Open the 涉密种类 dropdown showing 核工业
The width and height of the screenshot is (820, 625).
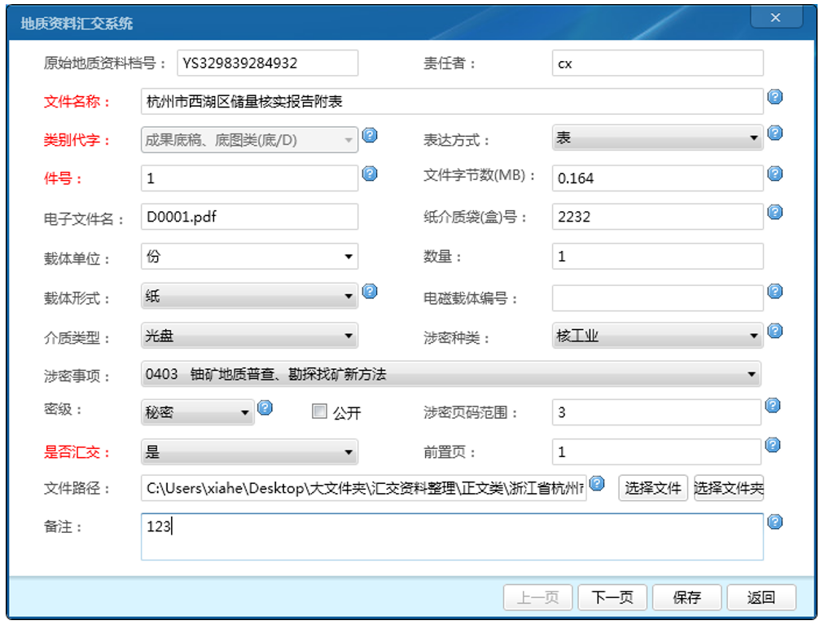[657, 336]
